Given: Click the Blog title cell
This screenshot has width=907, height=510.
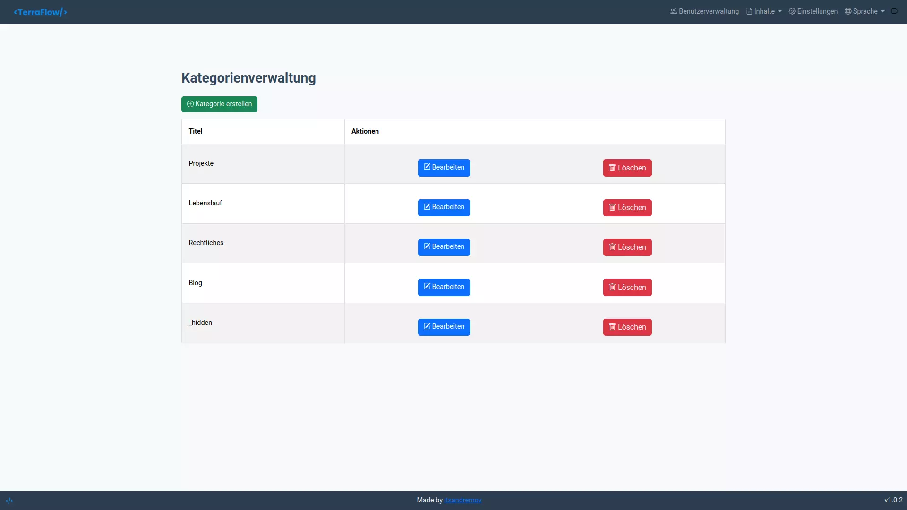Looking at the screenshot, I should pos(263,283).
